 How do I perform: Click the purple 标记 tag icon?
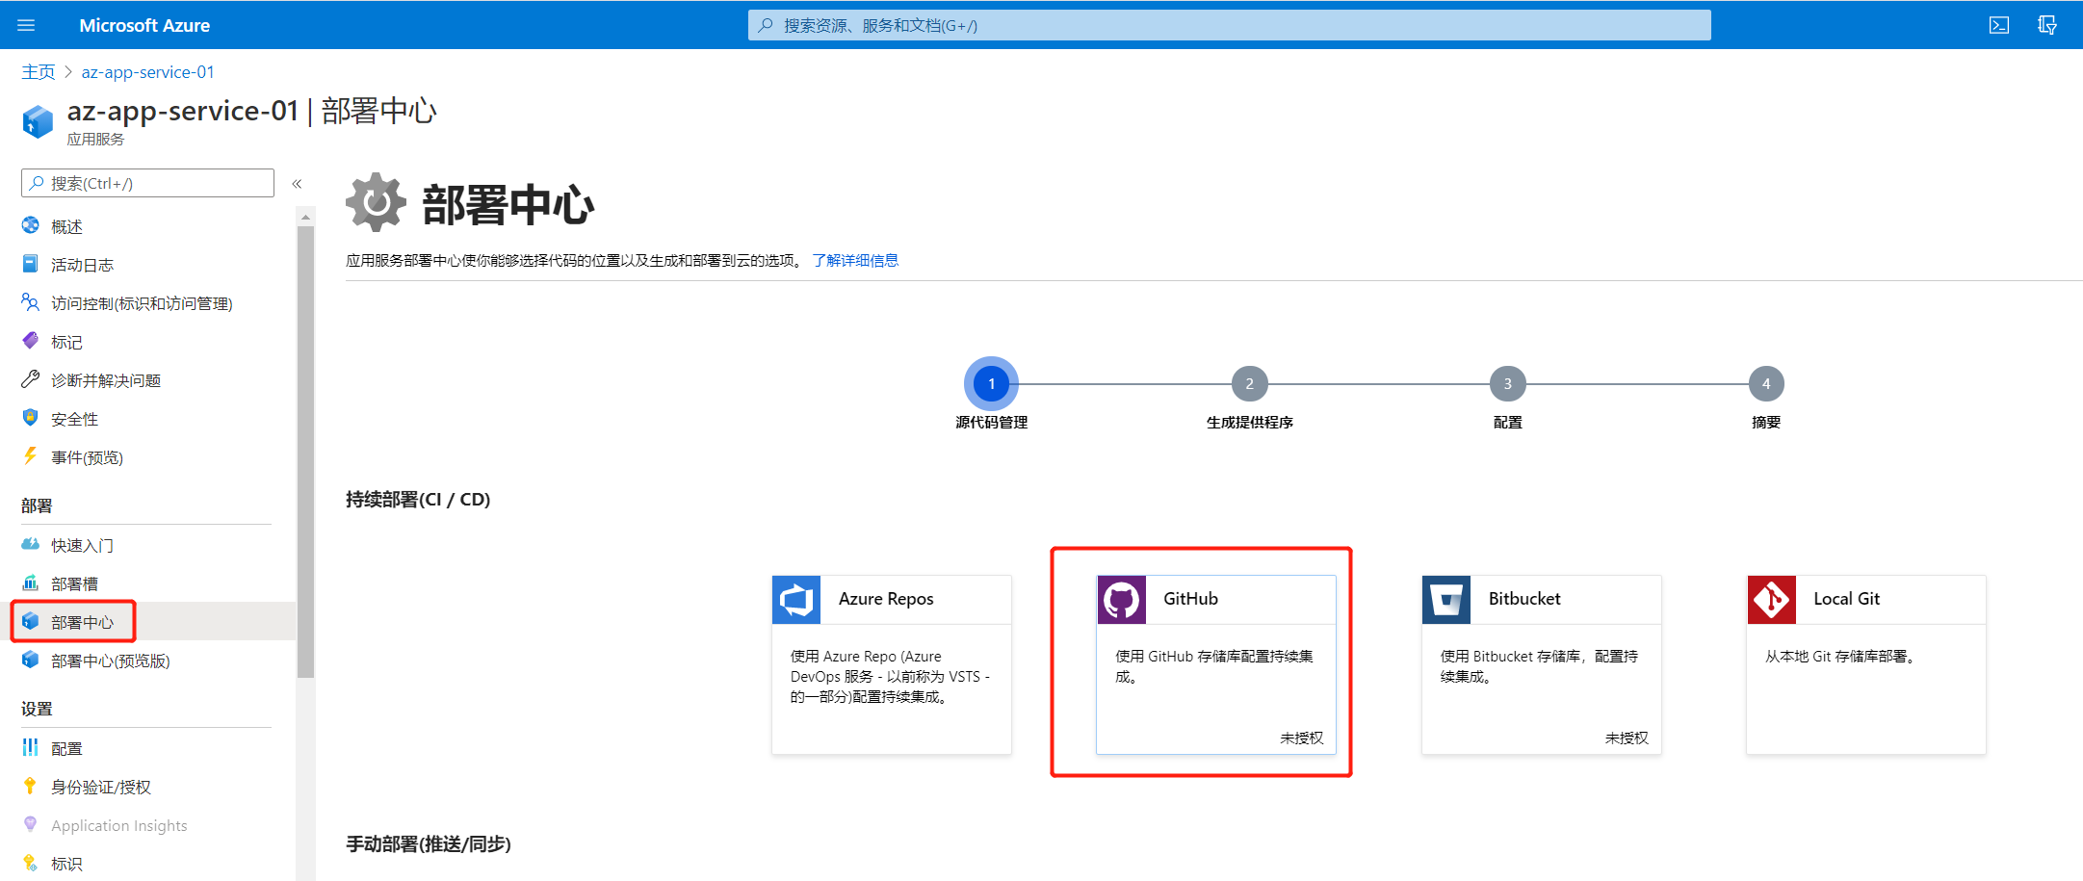[x=31, y=341]
